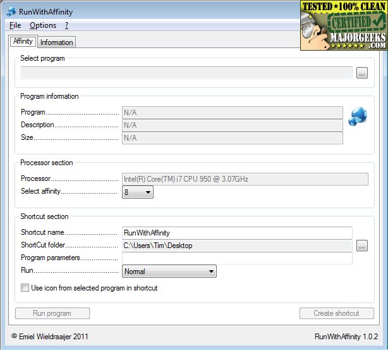388x350 pixels.
Task: Browse for the ShortCut folder with the ... button
Action: [x=361, y=246]
